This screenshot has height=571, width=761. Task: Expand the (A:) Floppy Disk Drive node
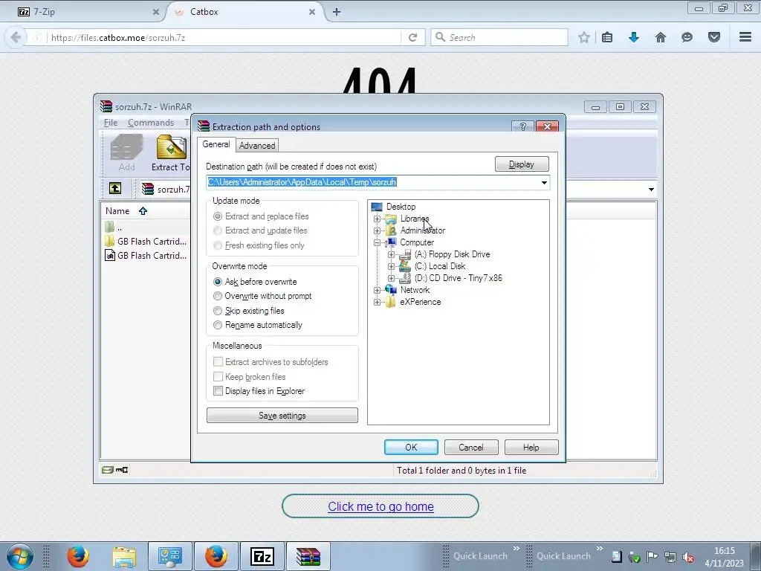click(391, 254)
